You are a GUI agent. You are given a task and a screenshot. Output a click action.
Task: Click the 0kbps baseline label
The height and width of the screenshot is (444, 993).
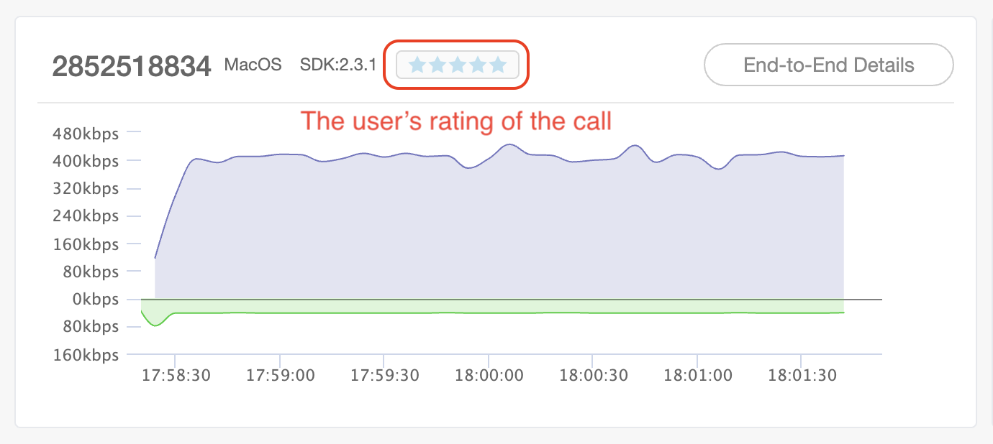click(95, 299)
